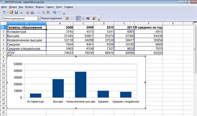The width and height of the screenshot is (197, 116).
Task: Click the Незаконченное высшее chart bar
Action: (x=81, y=85)
